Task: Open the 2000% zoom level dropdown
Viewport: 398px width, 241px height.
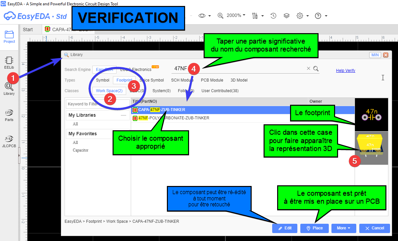Action: 236,15
